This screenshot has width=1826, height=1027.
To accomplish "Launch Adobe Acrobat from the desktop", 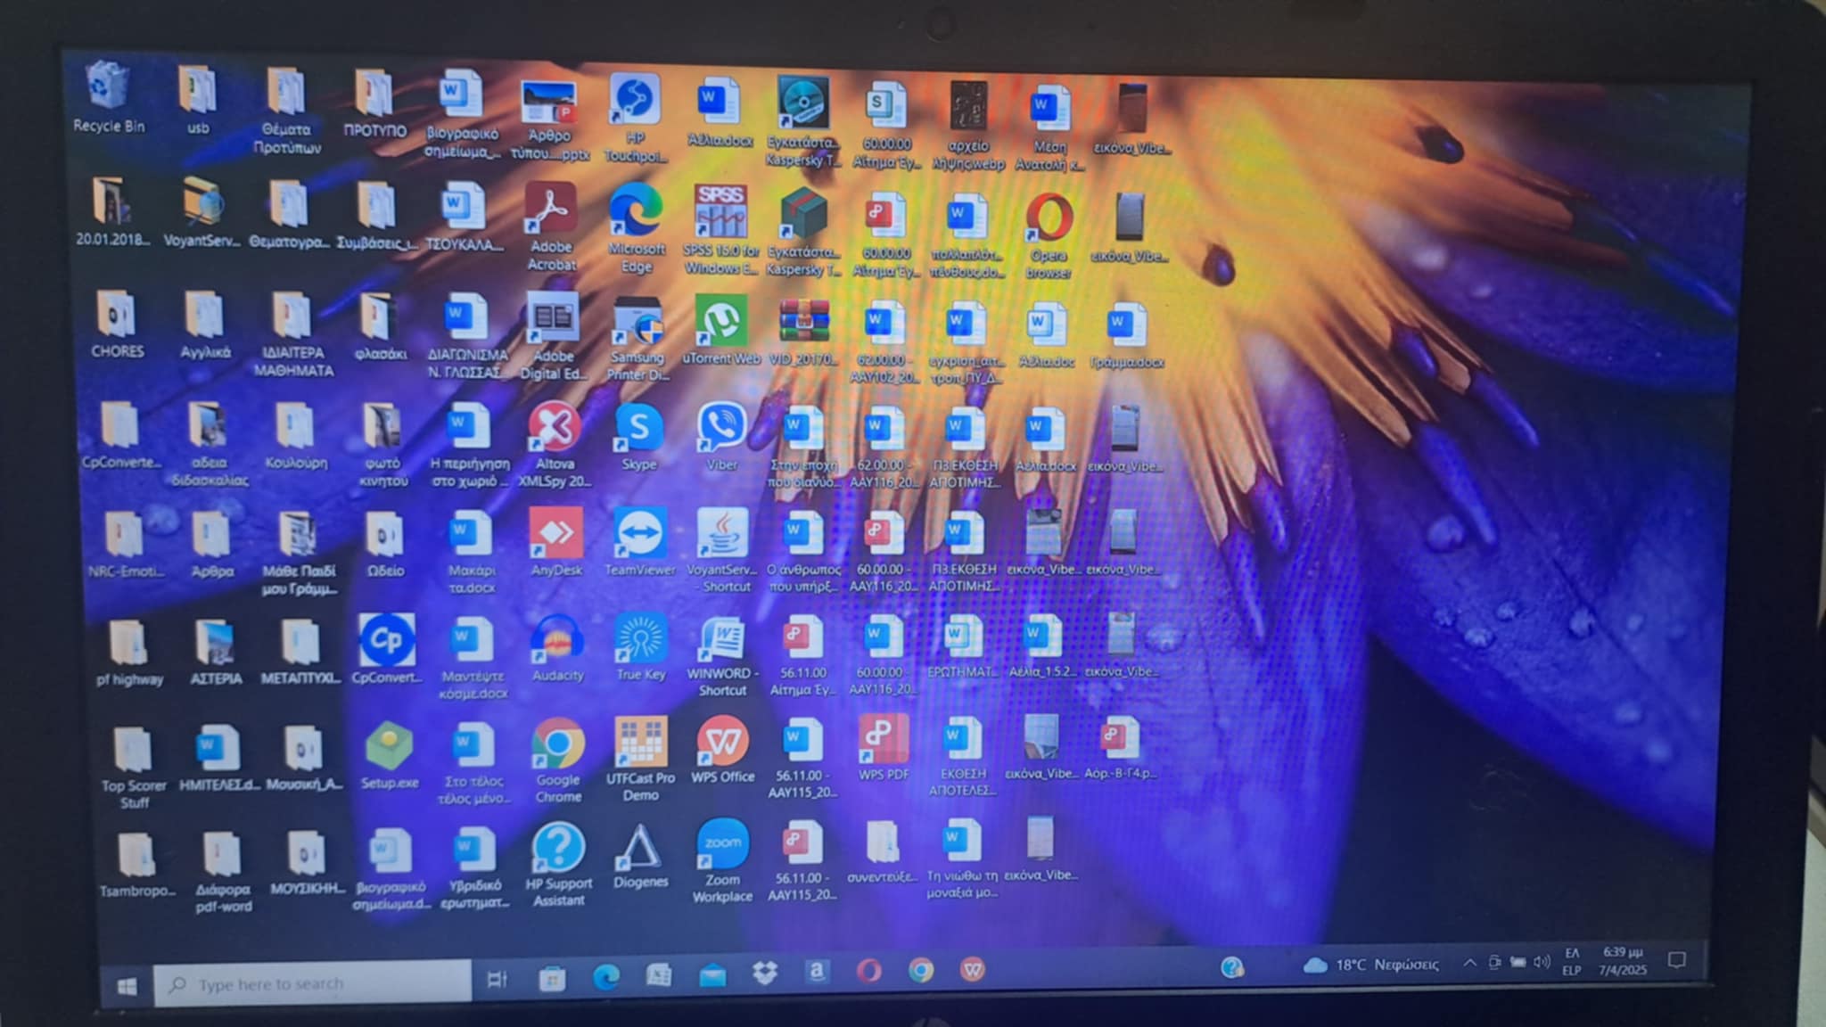I will (x=552, y=226).
